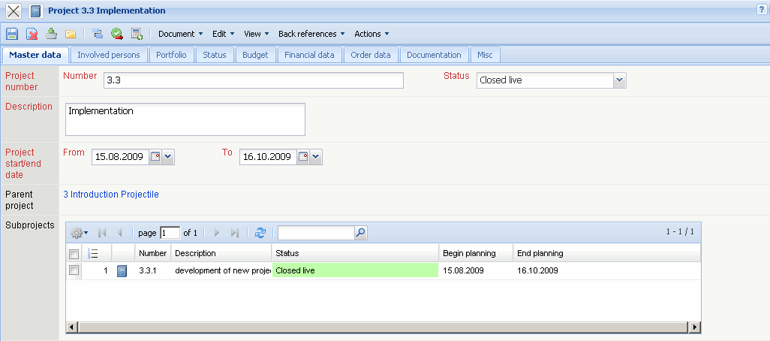Image resolution: width=770 pixels, height=341 pixels.
Task: Select the checkbox for subproject 3.3.1 row
Action: pos(74,270)
